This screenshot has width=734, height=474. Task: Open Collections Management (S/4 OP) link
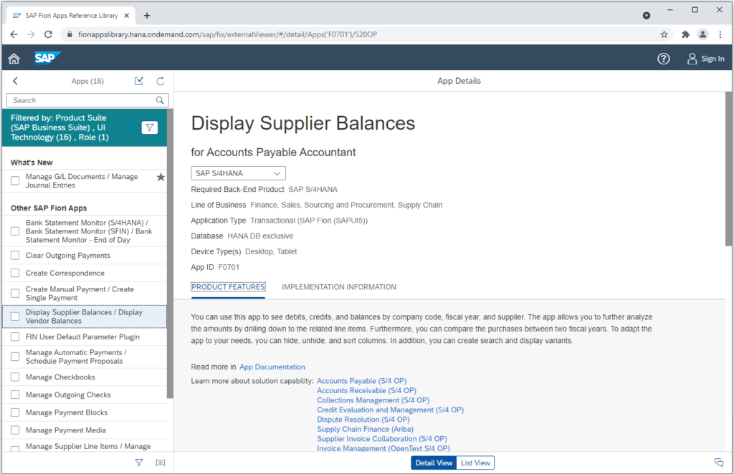pyautogui.click(x=373, y=400)
